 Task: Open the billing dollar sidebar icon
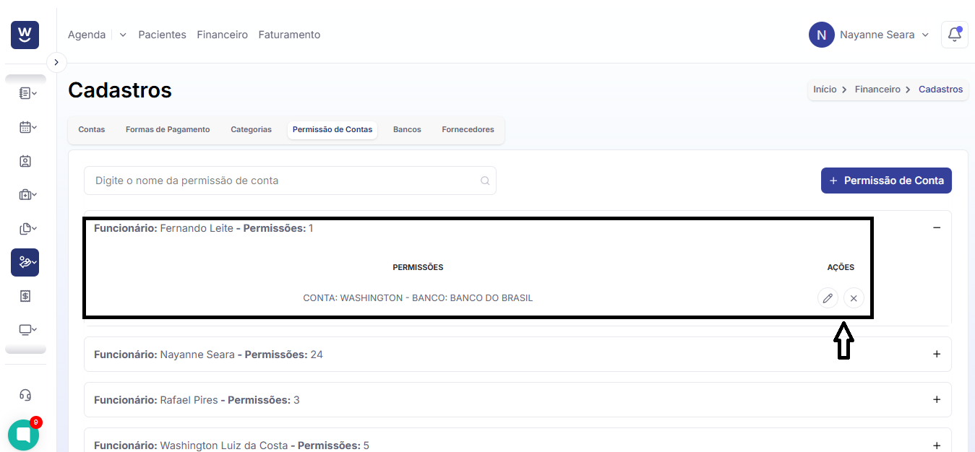click(25, 296)
